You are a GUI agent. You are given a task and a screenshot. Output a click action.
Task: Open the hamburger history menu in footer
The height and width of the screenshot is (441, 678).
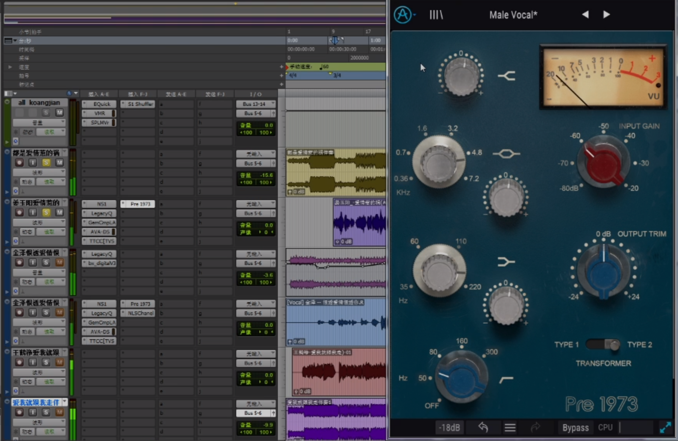510,427
